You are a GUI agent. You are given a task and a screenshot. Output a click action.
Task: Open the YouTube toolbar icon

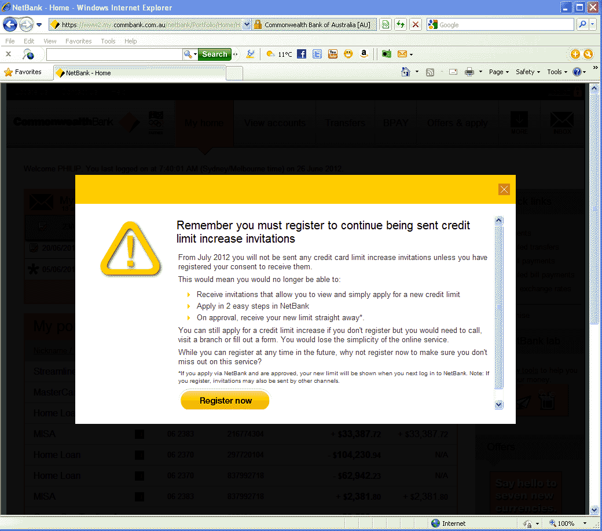[x=333, y=54]
